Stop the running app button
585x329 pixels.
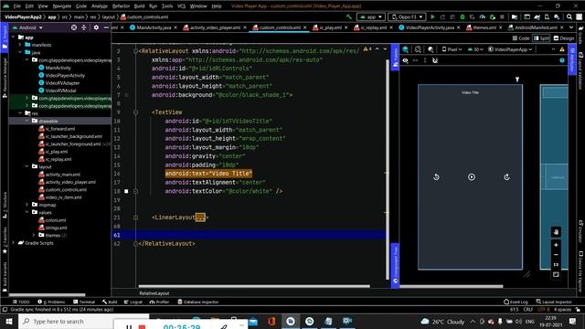pyautogui.click(x=502, y=16)
